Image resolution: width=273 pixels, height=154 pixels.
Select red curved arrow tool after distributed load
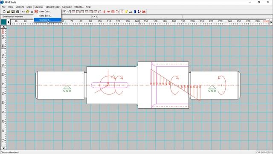click(x=117, y=12)
